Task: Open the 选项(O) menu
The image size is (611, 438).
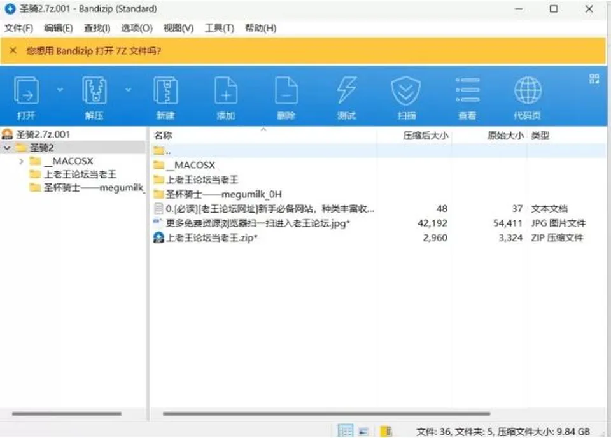Action: point(137,28)
